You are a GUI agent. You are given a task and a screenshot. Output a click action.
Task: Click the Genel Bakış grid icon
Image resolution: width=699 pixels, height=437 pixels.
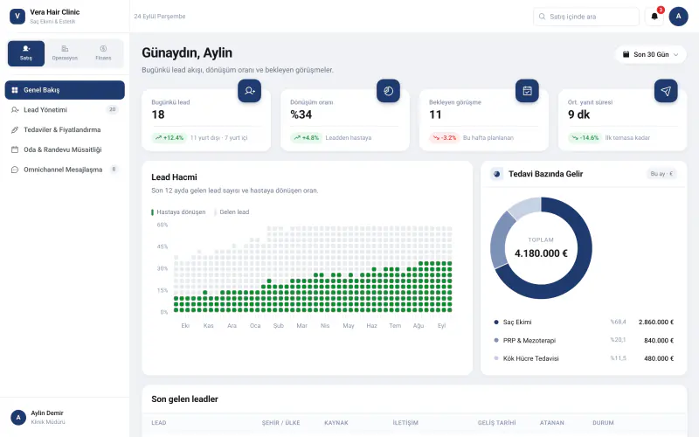(15, 90)
